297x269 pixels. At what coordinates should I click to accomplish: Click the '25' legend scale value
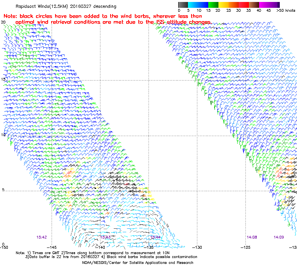pyautogui.click(x=229, y=11)
